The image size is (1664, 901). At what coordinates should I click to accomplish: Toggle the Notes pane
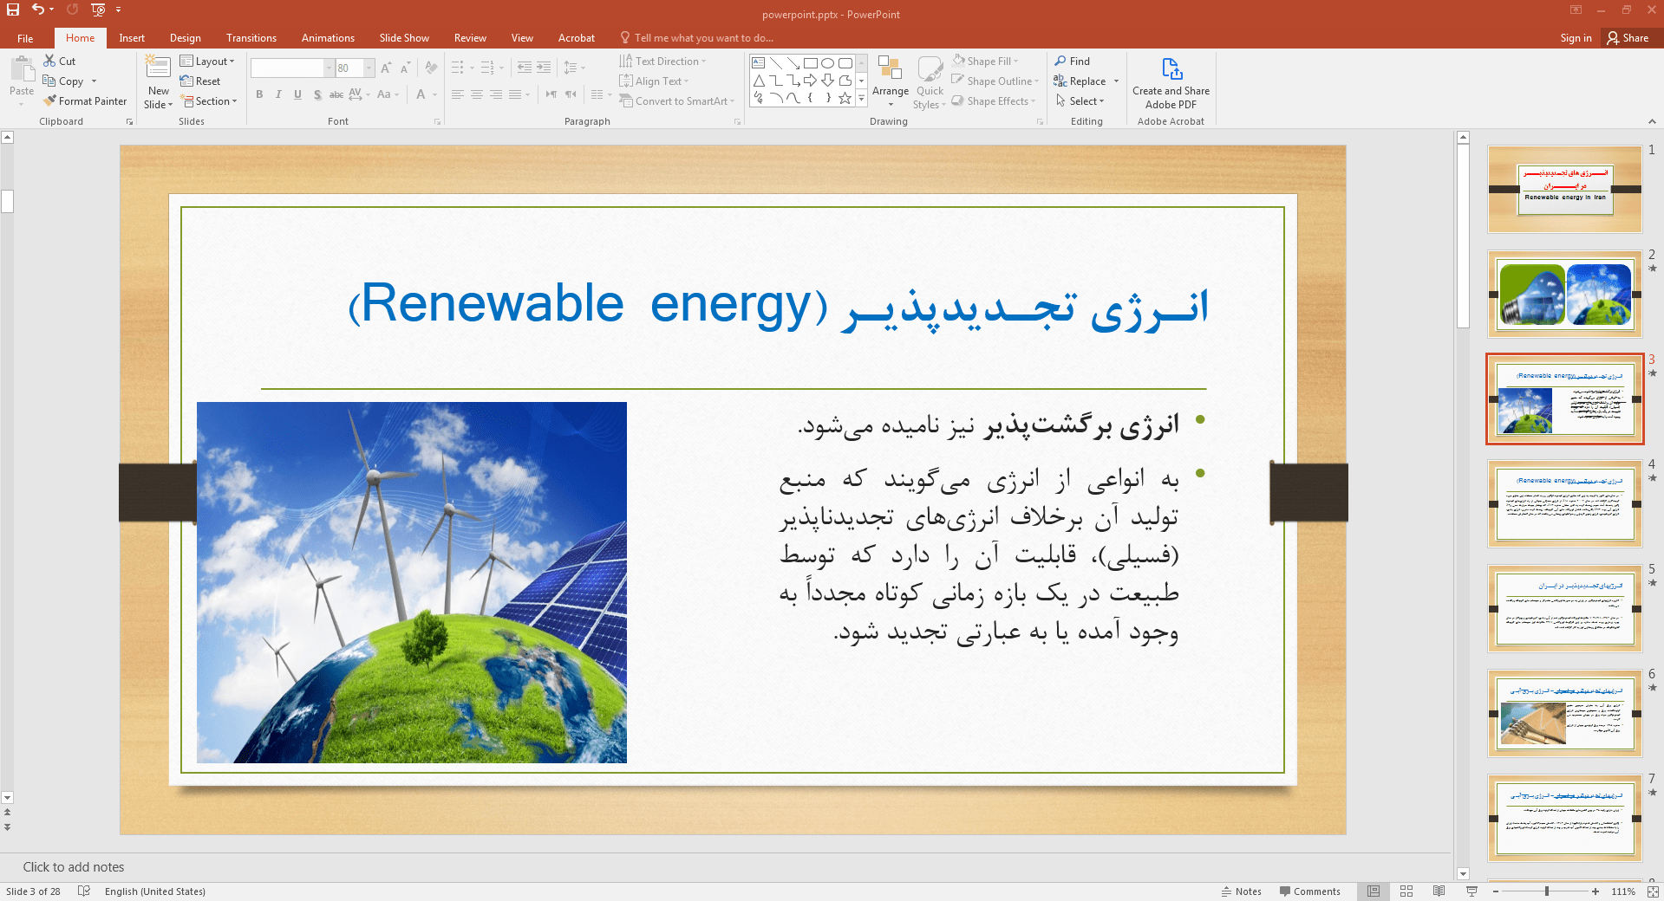1242,891
